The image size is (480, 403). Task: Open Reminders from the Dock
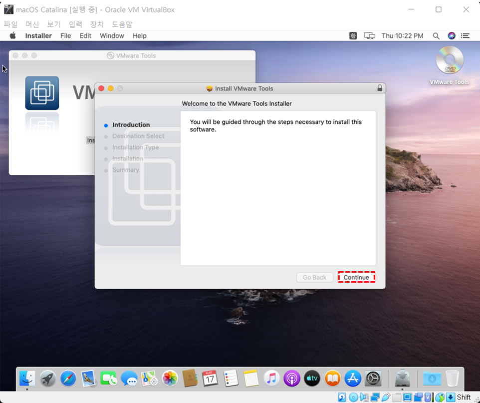[x=231, y=378]
